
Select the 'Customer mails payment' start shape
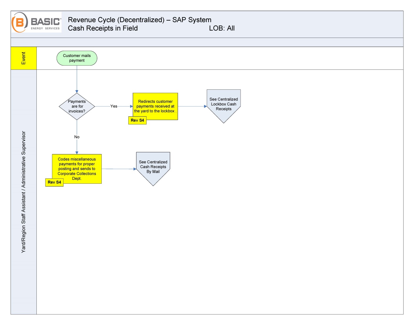pyautogui.click(x=77, y=58)
